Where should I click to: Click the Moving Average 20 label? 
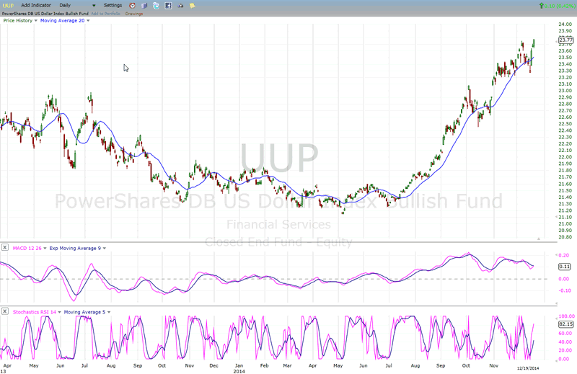62,21
